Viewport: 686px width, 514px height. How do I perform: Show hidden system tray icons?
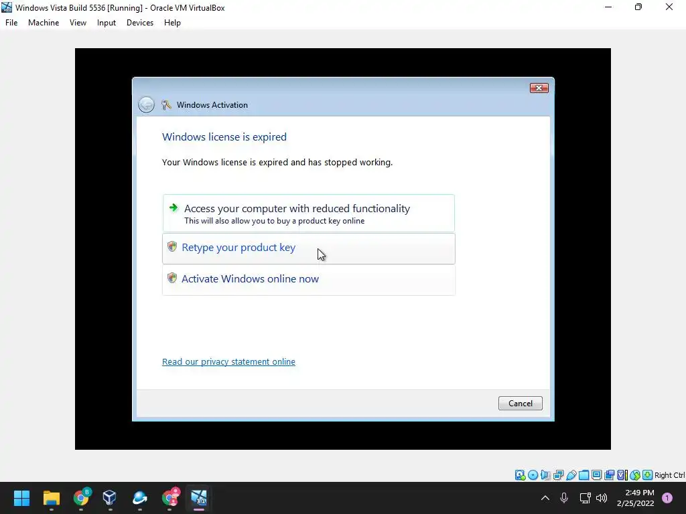tap(545, 498)
